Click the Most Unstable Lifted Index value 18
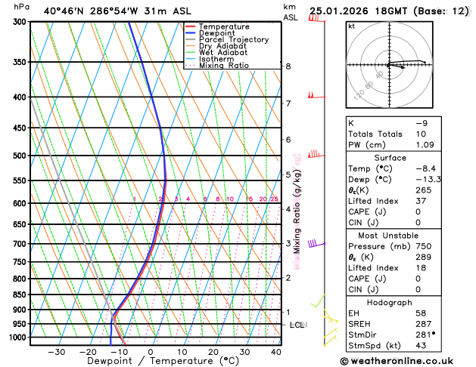The height and width of the screenshot is (367, 476). tap(421, 268)
